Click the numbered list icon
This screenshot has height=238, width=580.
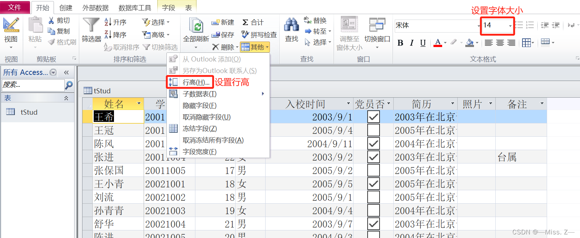[x=530, y=25]
